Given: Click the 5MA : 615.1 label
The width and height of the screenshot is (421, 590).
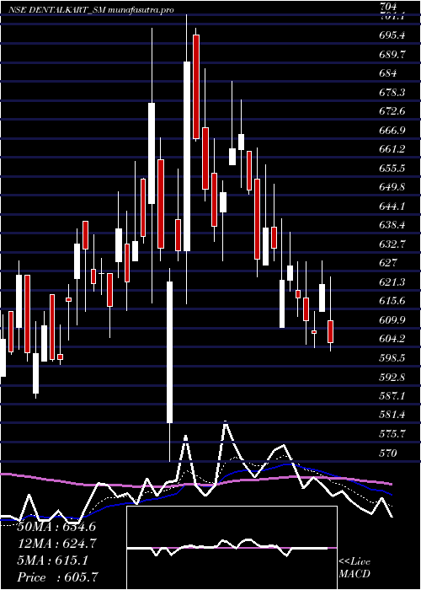Looking at the screenshot, I should point(52,560).
